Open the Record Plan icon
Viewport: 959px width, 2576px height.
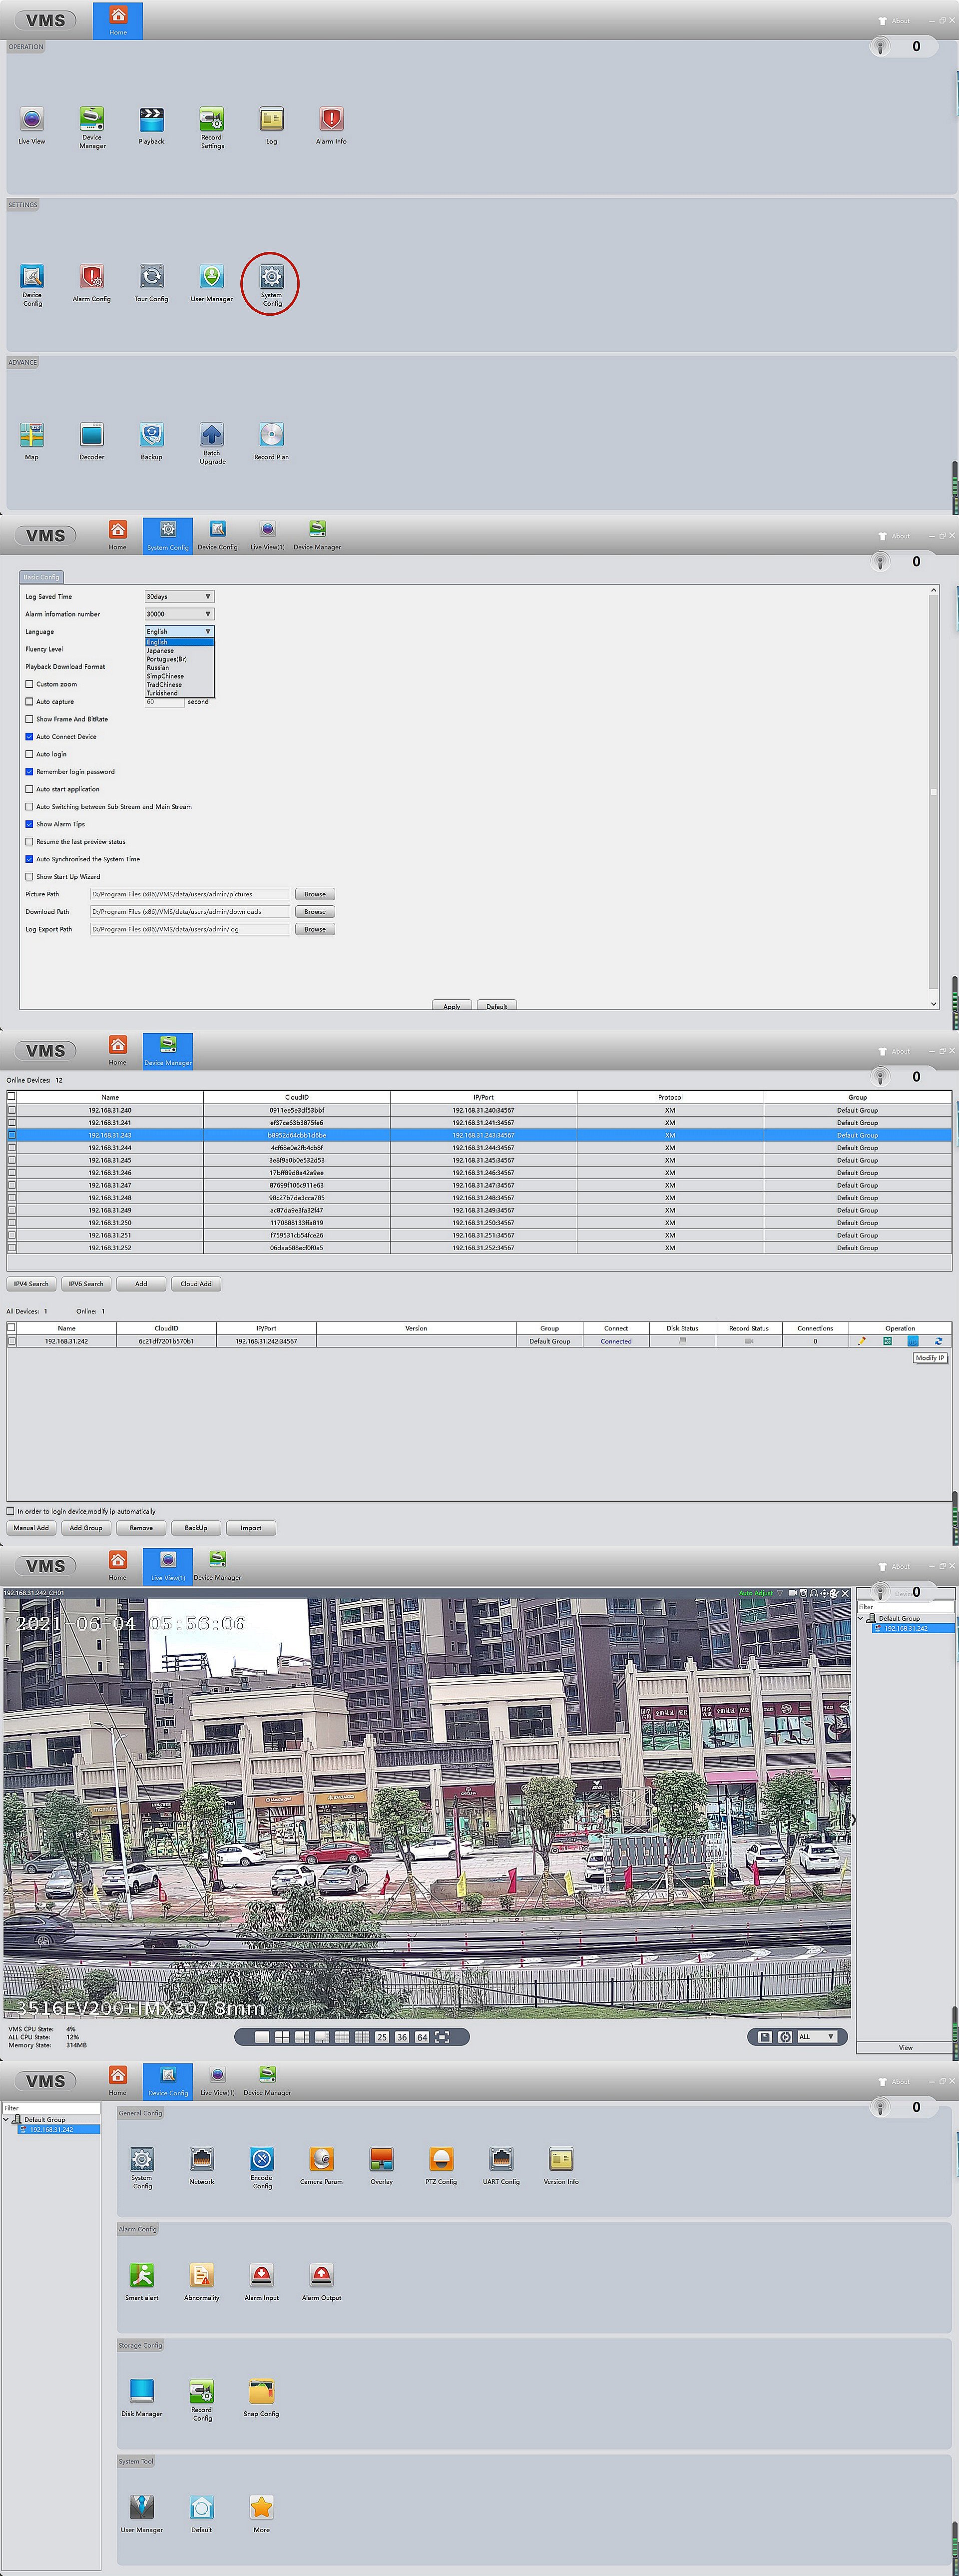271,435
